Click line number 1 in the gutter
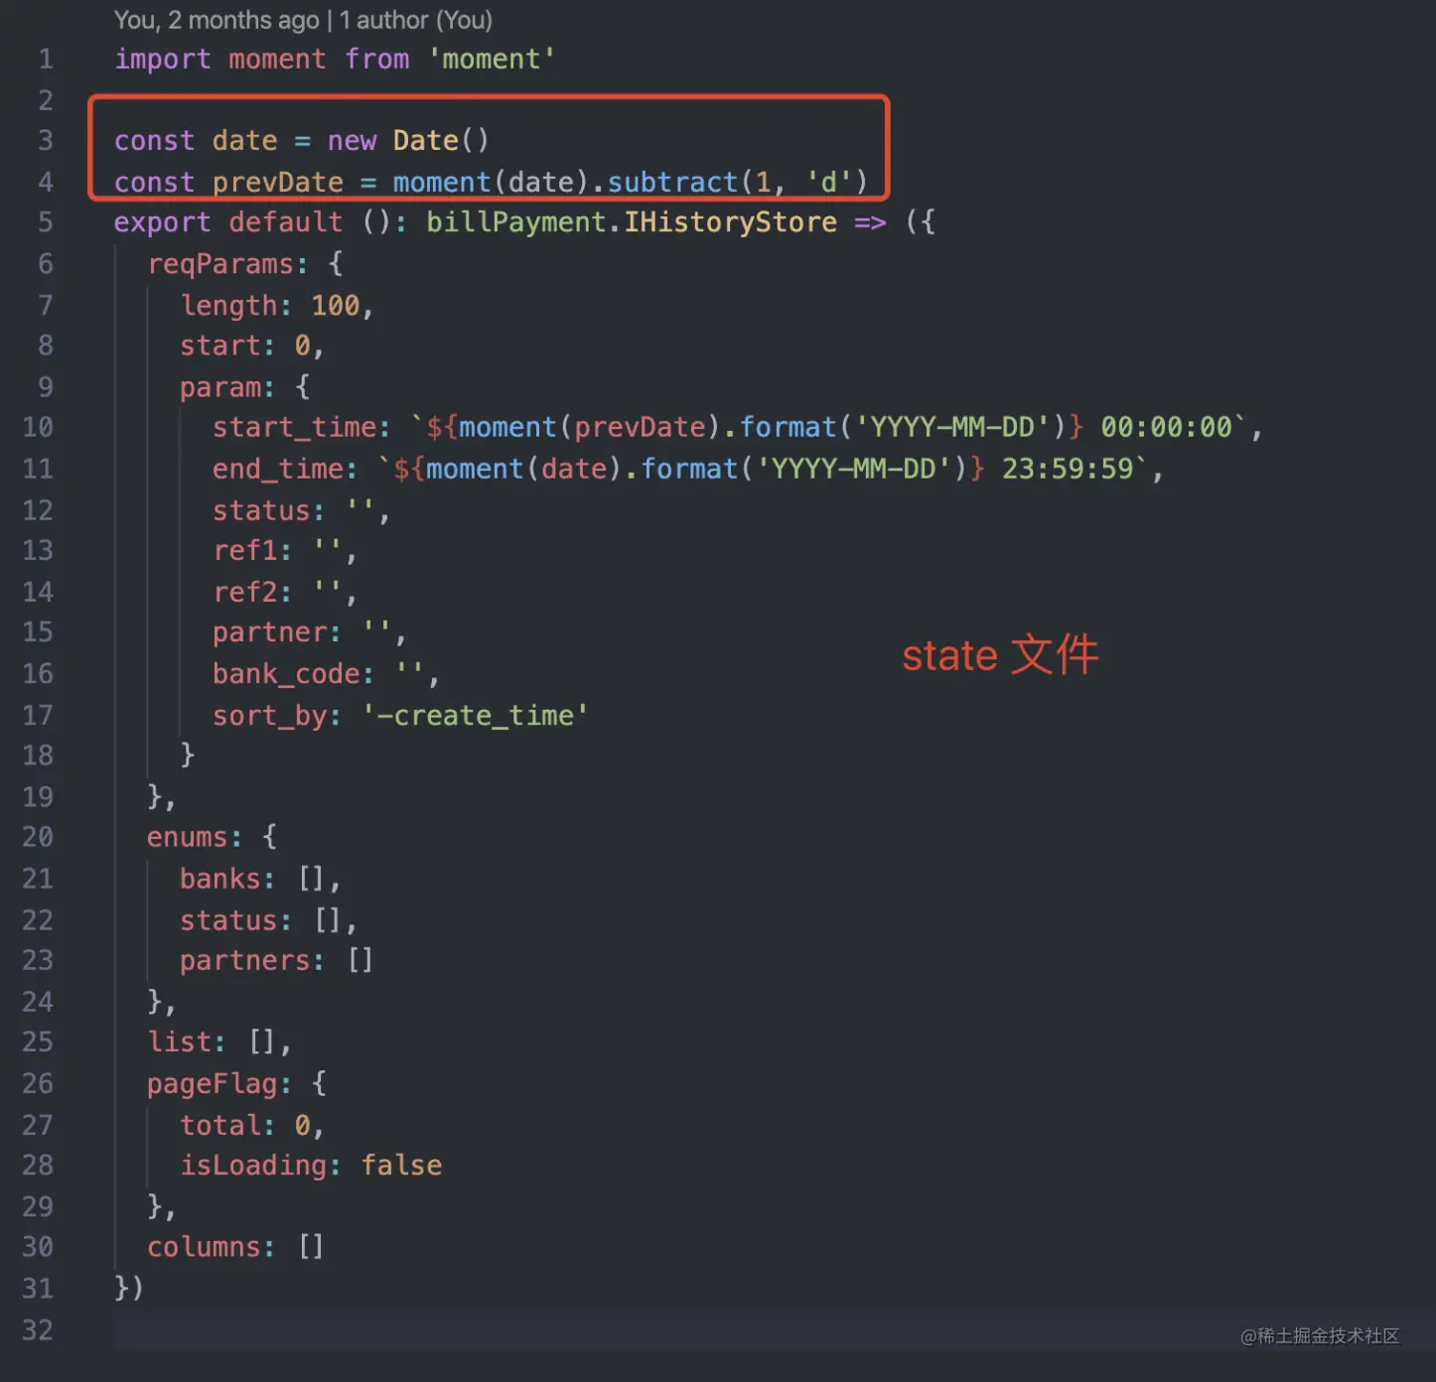Image resolution: width=1436 pixels, height=1382 pixels. [x=46, y=60]
